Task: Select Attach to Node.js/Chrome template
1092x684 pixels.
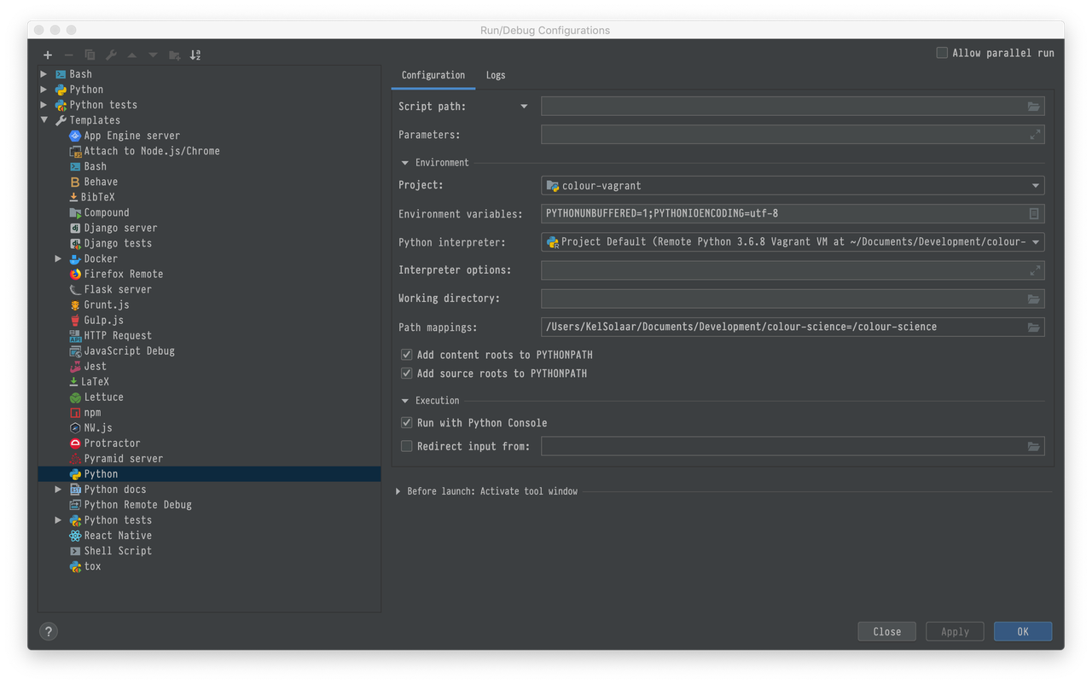Action: pyautogui.click(x=143, y=151)
